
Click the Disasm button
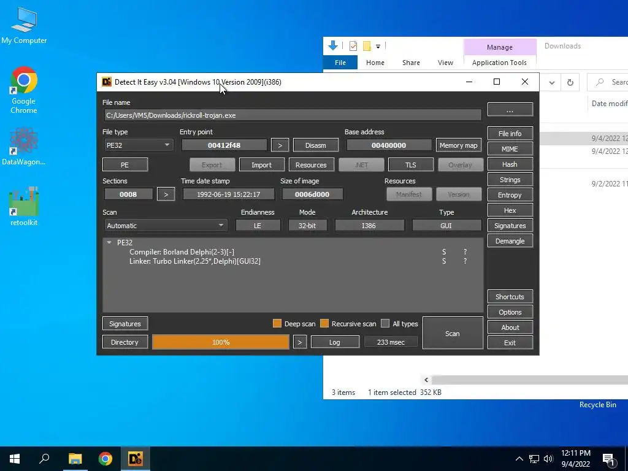(x=316, y=145)
